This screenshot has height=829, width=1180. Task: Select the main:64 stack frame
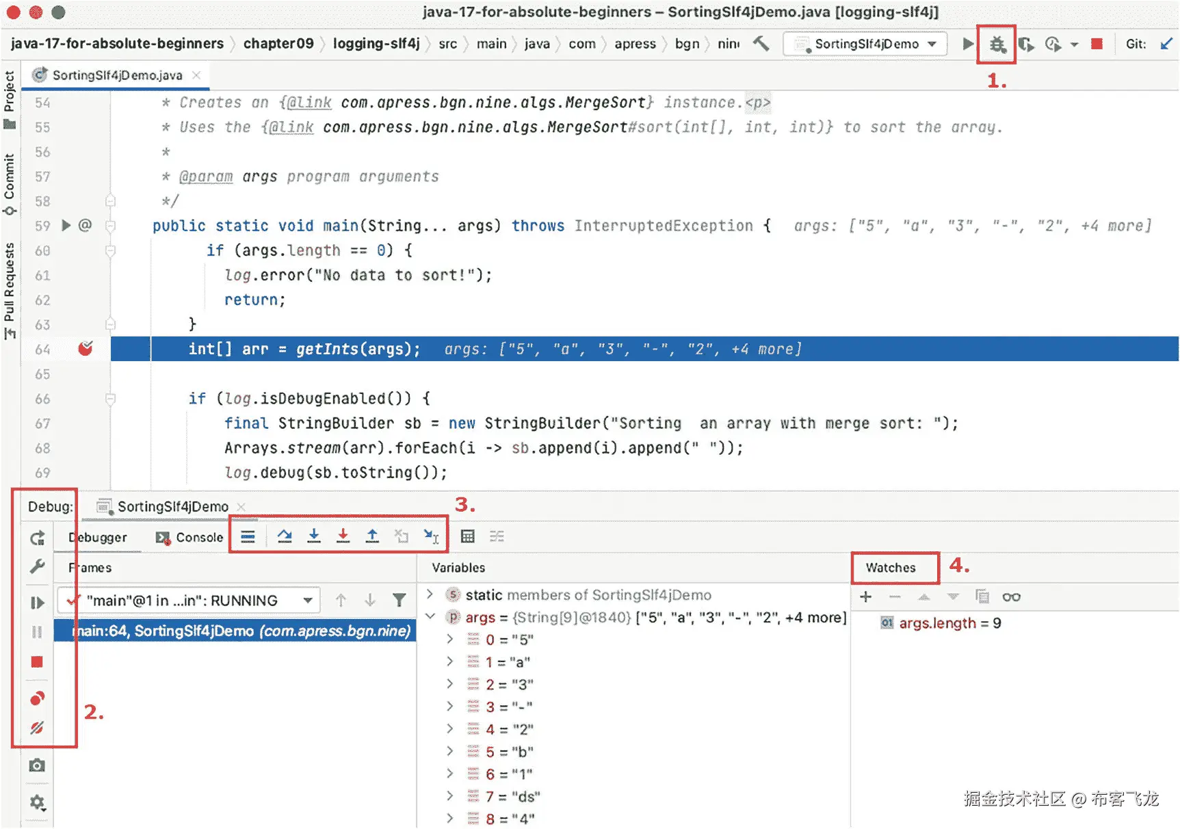click(x=235, y=631)
